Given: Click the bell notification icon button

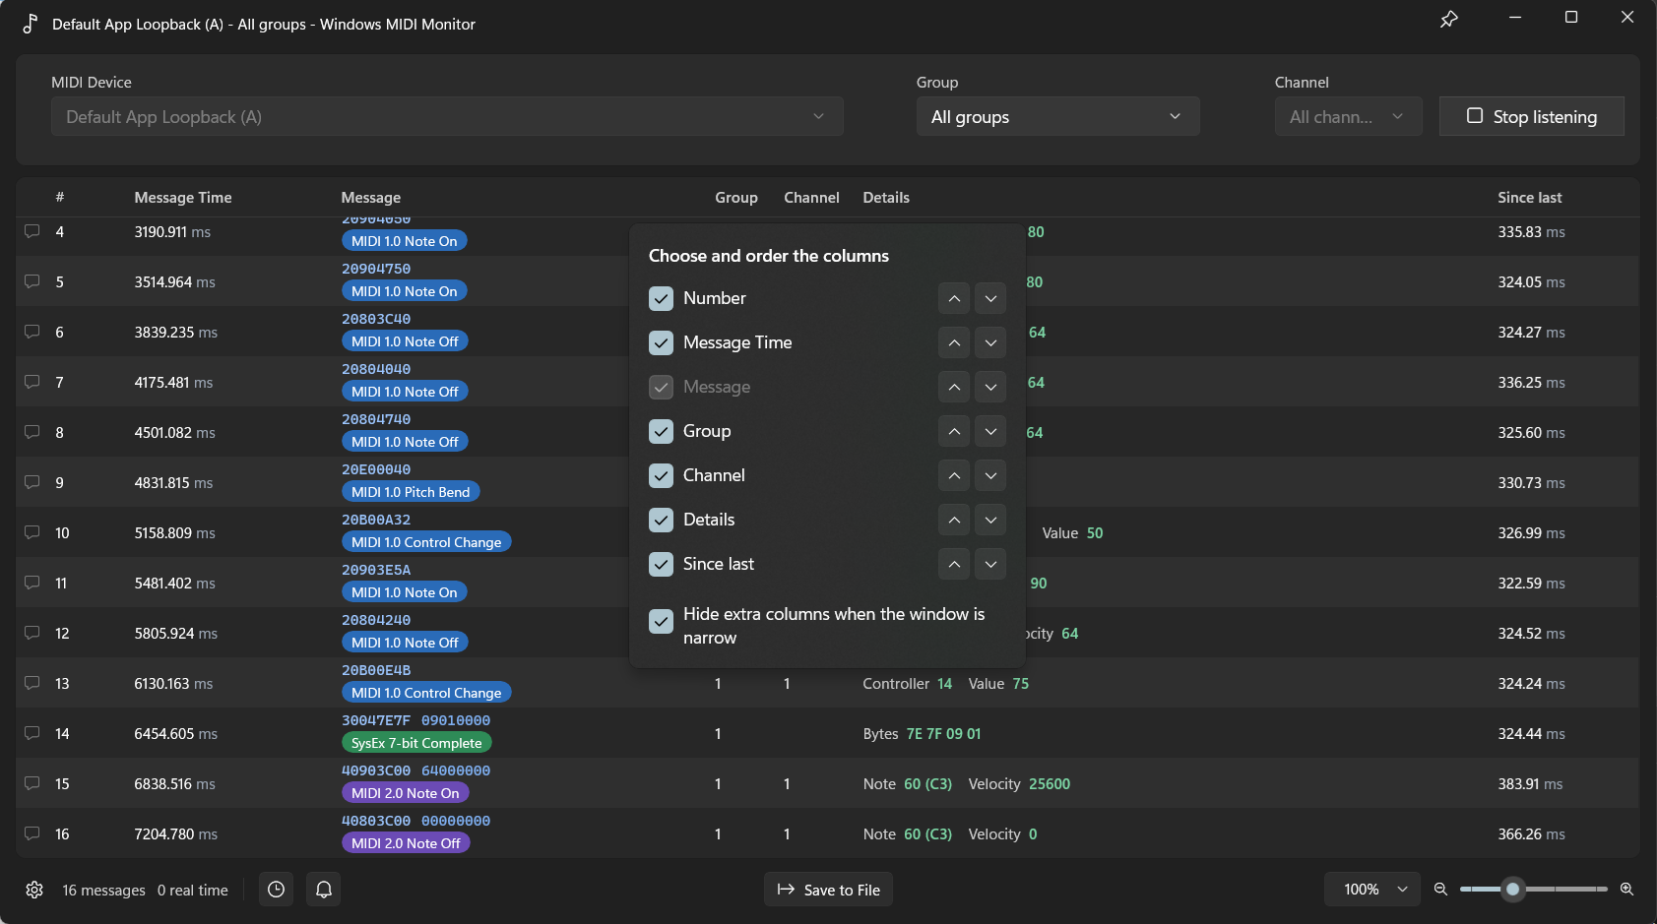Looking at the screenshot, I should point(324,890).
